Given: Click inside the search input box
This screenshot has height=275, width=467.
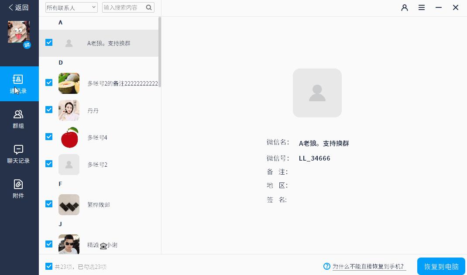Looking at the screenshot, I should pyautogui.click(x=124, y=7).
